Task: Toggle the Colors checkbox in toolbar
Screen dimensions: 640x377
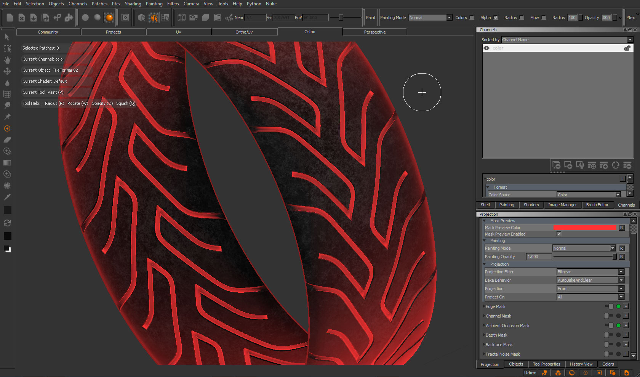Action: 472,18
